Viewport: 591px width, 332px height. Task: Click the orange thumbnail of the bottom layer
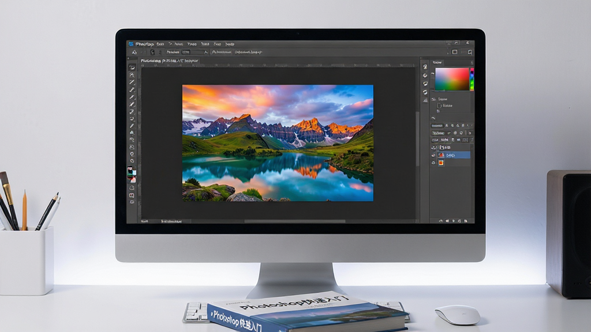441,163
